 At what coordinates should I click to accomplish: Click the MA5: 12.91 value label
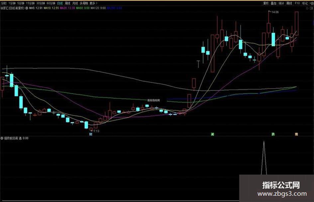pos(36,8)
